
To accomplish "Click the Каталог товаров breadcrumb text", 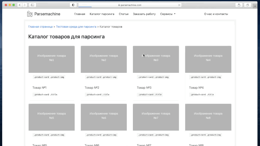I will (x=111, y=27).
